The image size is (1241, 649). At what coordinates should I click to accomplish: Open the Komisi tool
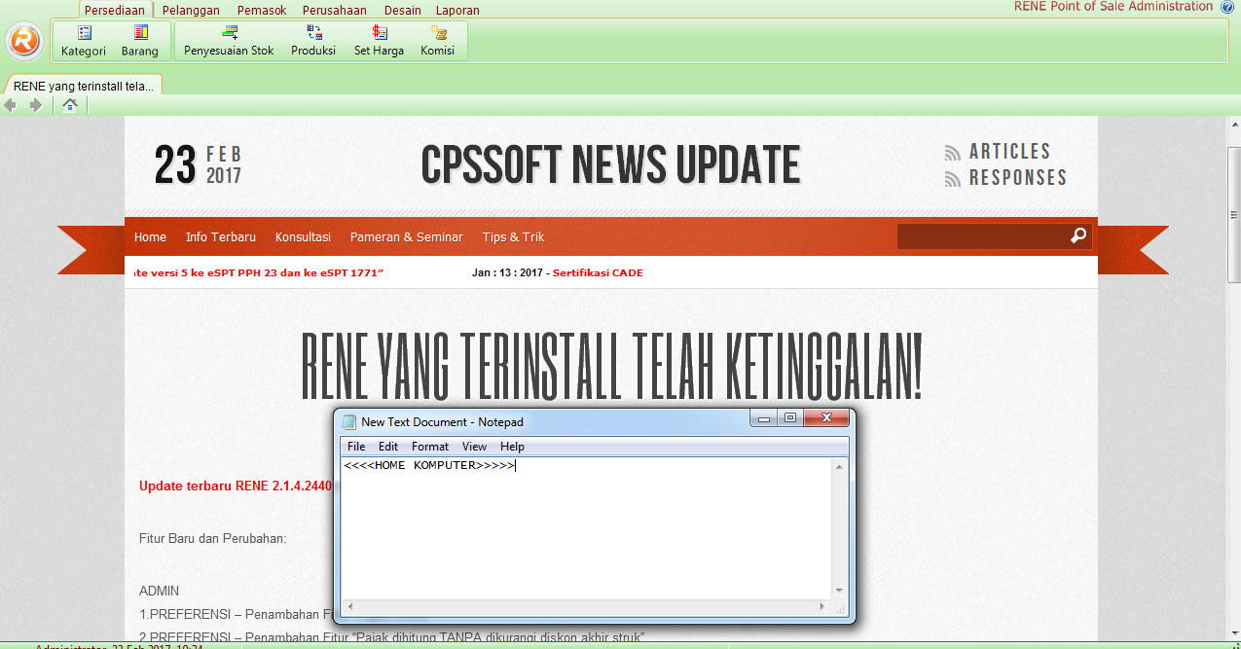click(438, 41)
